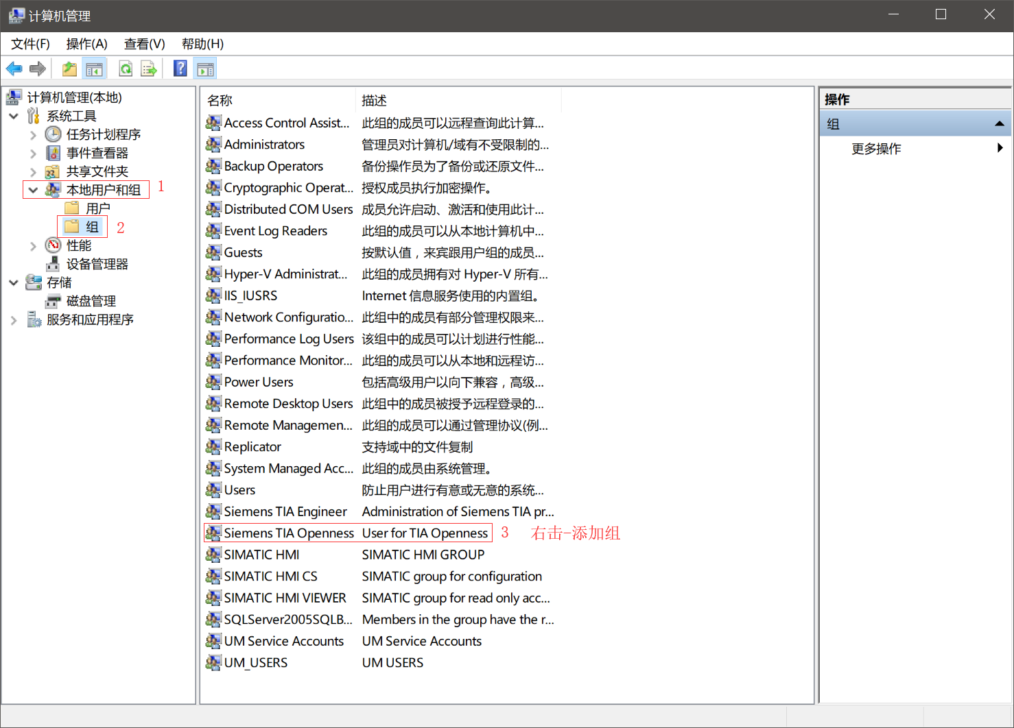Toggle the action pane show/hide icon
Viewport: 1014px width, 728px height.
pyautogui.click(x=205, y=69)
